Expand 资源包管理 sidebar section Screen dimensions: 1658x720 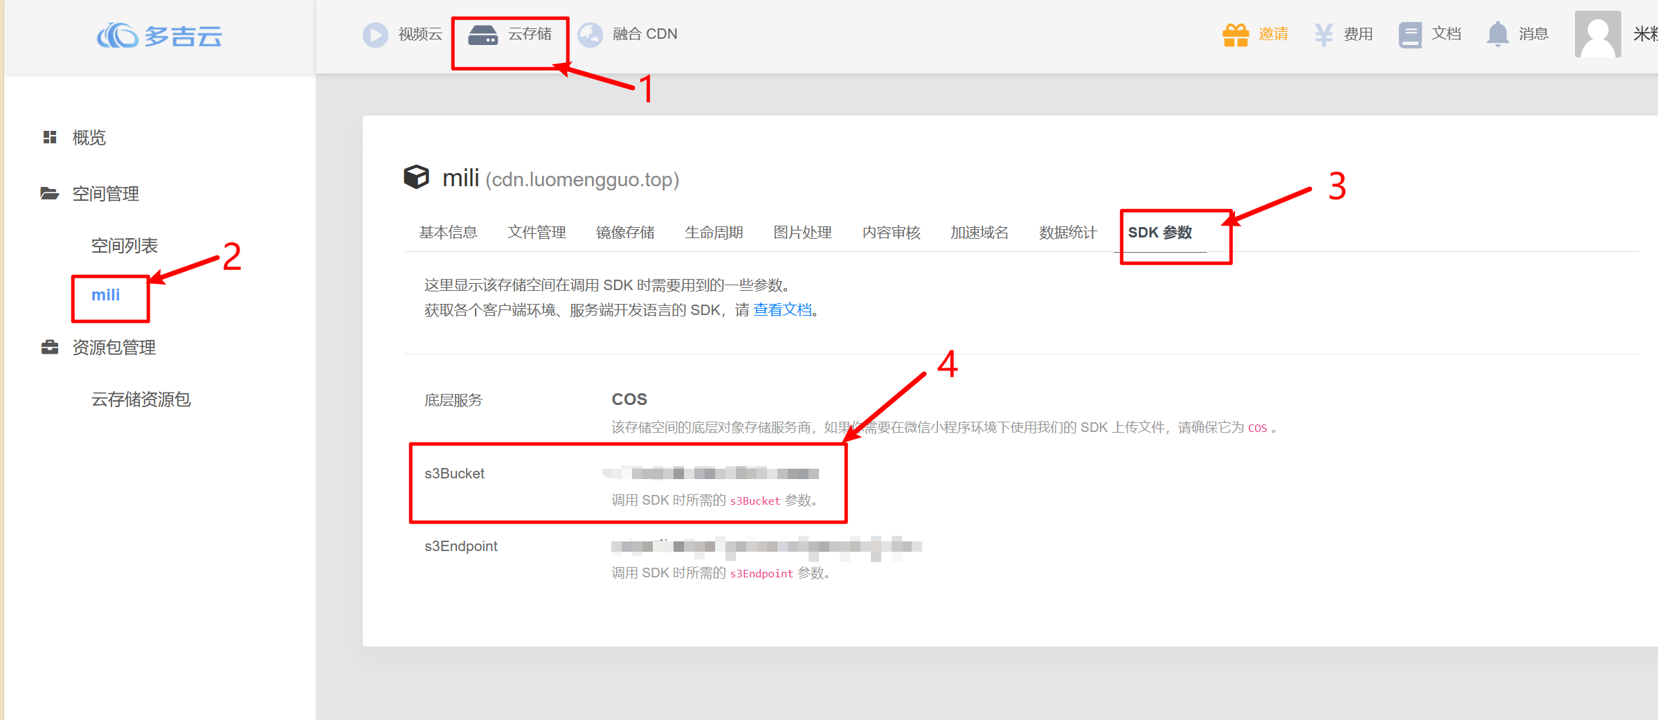click(114, 348)
